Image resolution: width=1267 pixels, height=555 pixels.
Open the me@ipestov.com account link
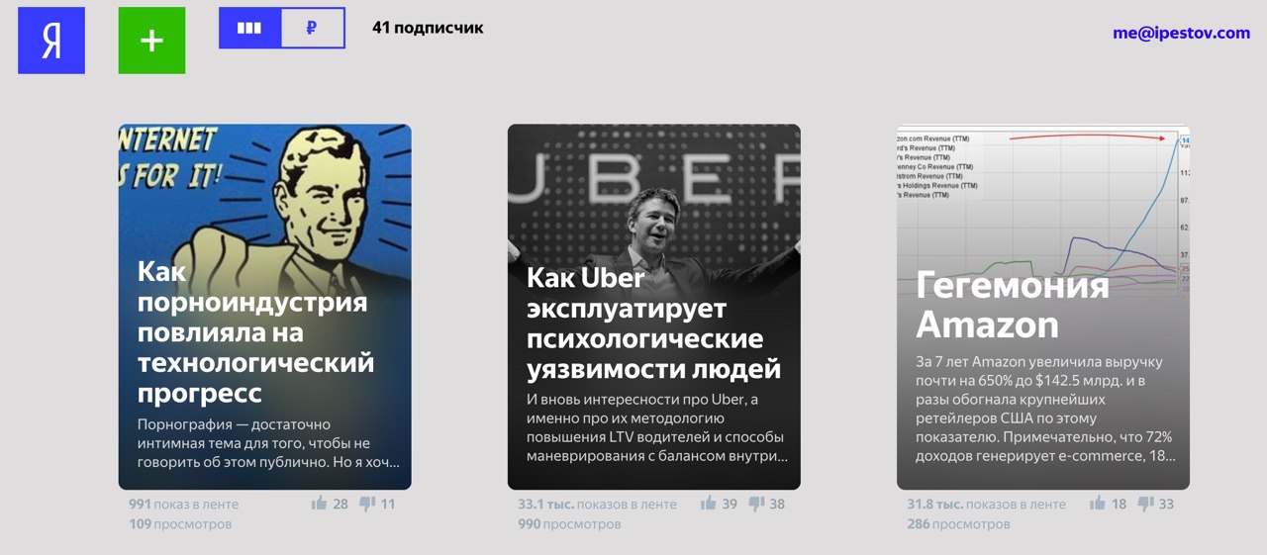pyautogui.click(x=1181, y=33)
